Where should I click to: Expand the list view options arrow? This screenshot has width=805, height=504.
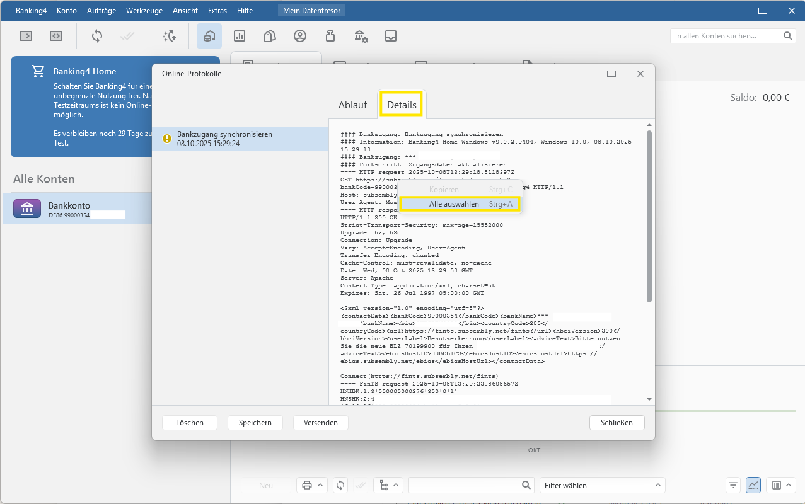tap(789, 485)
